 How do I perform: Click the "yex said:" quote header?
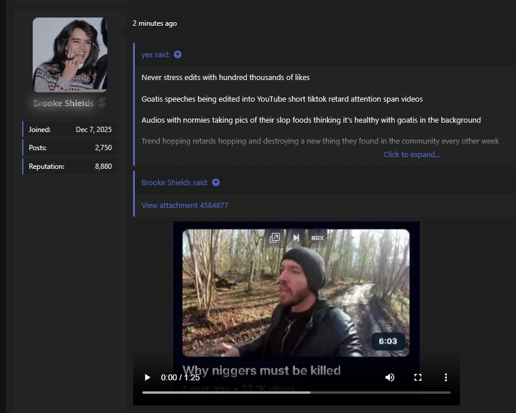click(155, 54)
